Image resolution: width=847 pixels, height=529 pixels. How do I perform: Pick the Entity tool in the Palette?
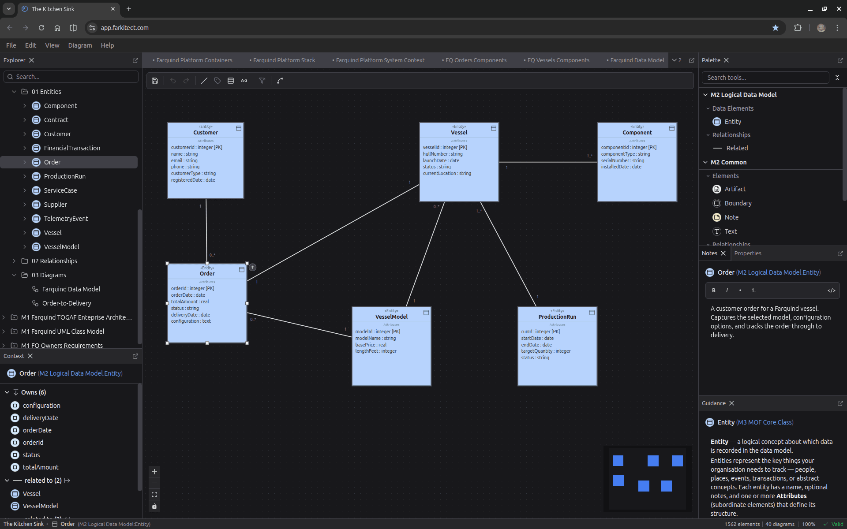coord(727,122)
